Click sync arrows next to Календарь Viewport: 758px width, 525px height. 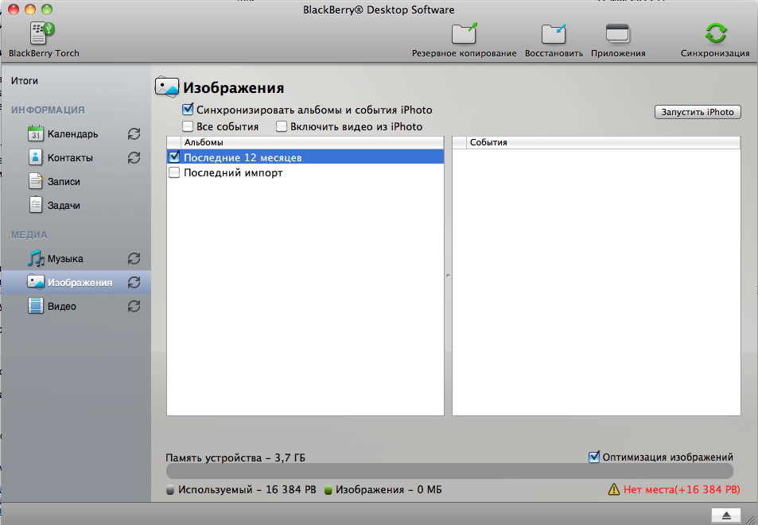[x=134, y=133]
